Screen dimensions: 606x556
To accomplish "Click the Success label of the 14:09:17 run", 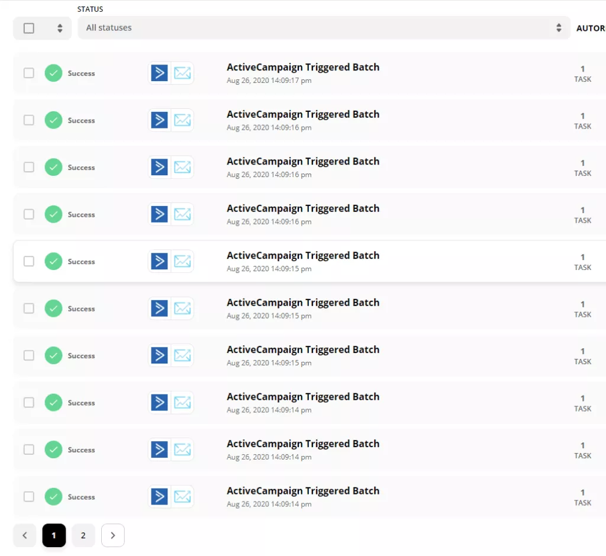I will (81, 73).
